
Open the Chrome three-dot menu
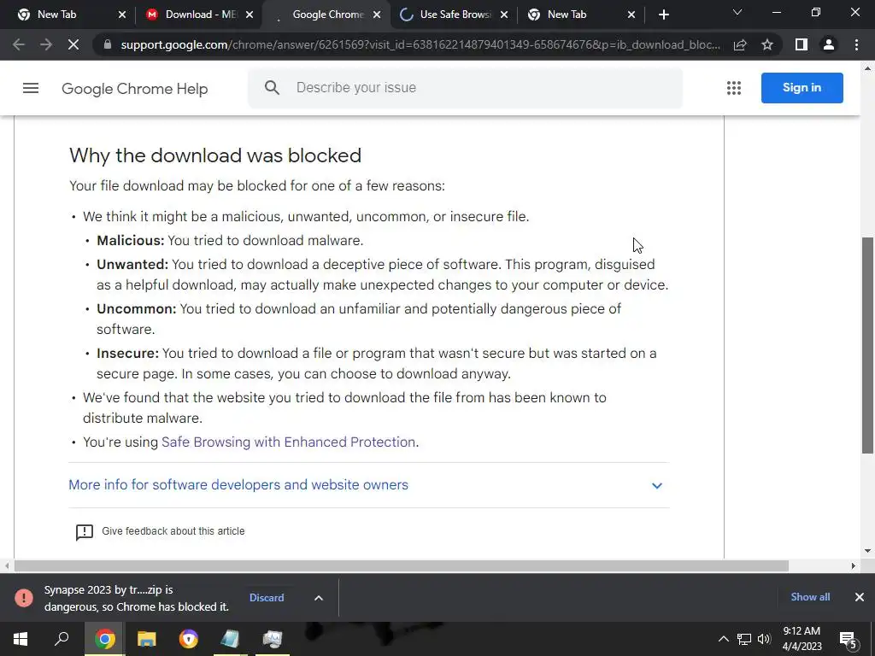856,44
